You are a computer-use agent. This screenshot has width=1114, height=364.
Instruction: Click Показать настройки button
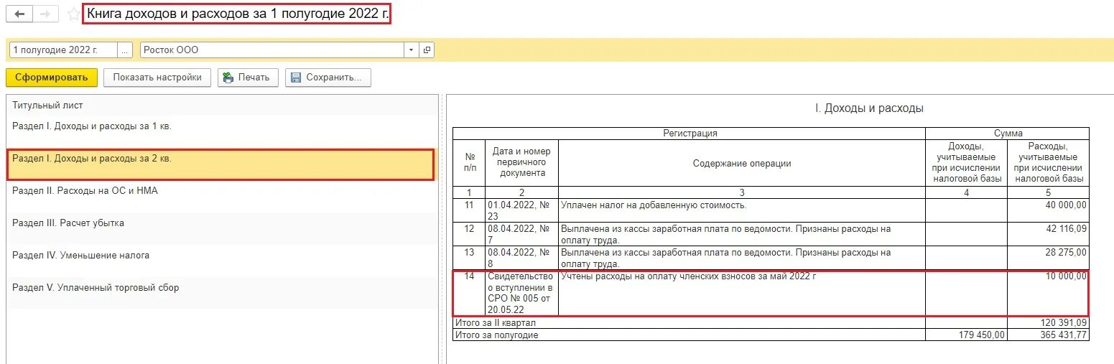point(157,78)
